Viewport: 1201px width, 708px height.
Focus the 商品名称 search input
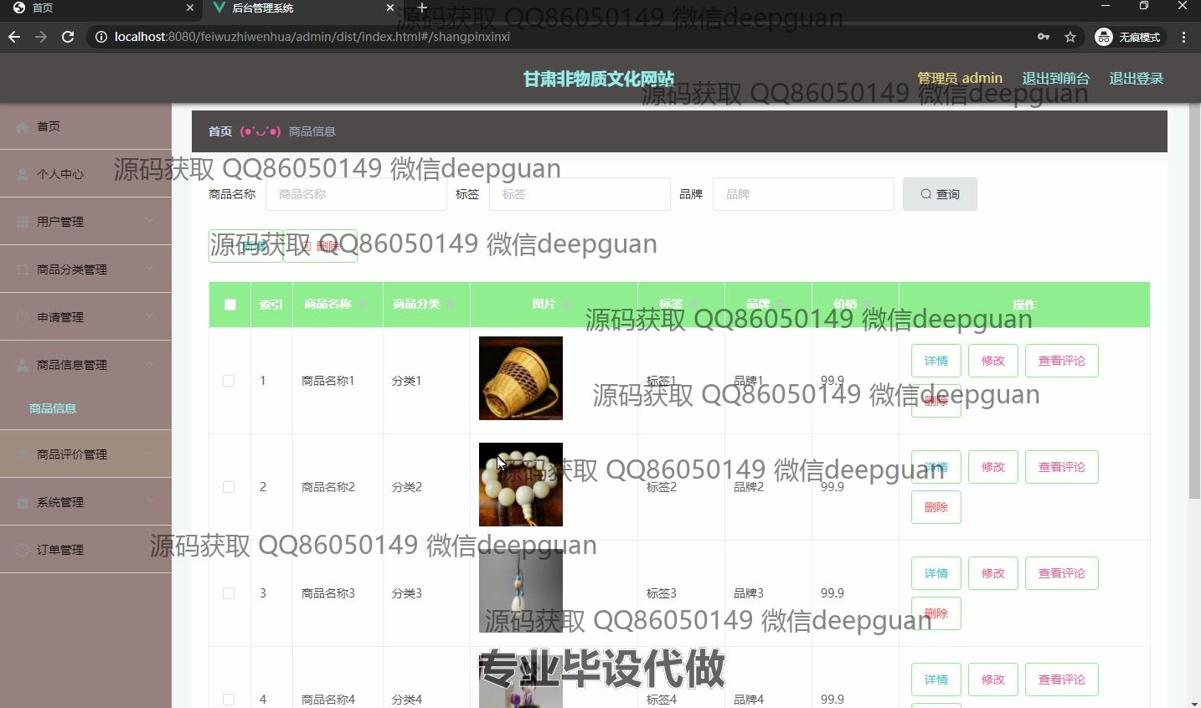(x=356, y=194)
